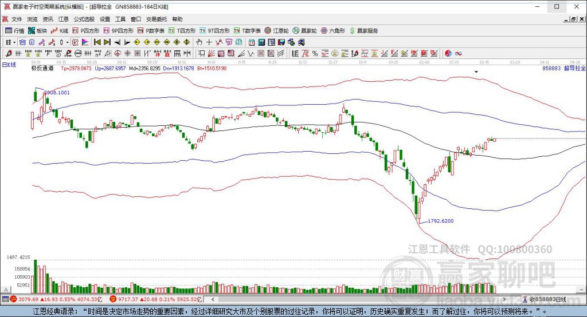Open the calculator icon
The width and height of the screenshot is (587, 317).
pos(261,42)
